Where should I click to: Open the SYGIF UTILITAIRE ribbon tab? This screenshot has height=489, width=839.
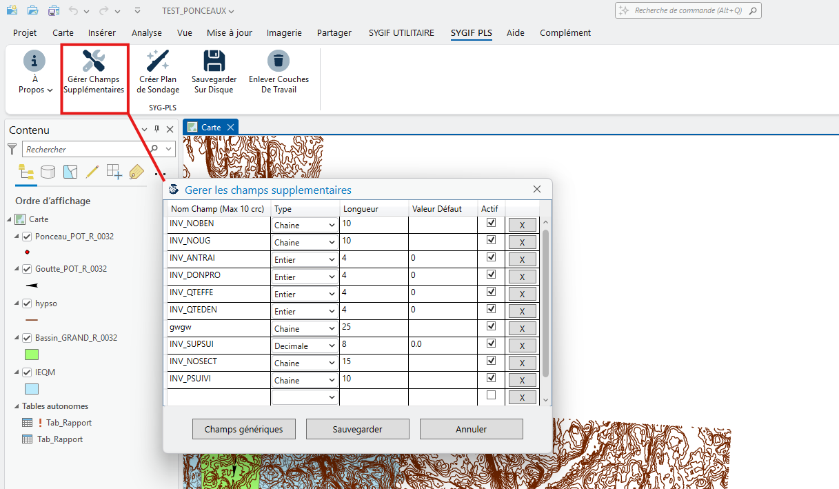point(401,32)
